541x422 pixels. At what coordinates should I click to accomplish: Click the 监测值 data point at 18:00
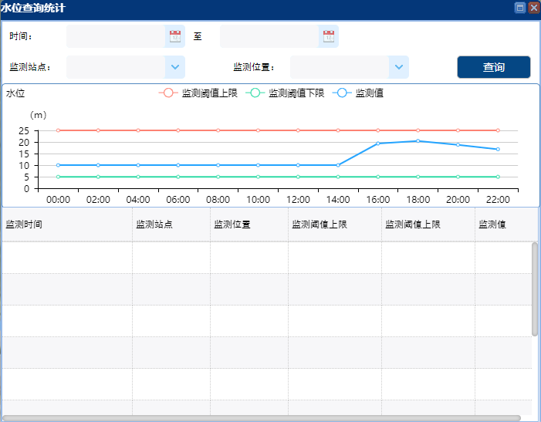418,140
